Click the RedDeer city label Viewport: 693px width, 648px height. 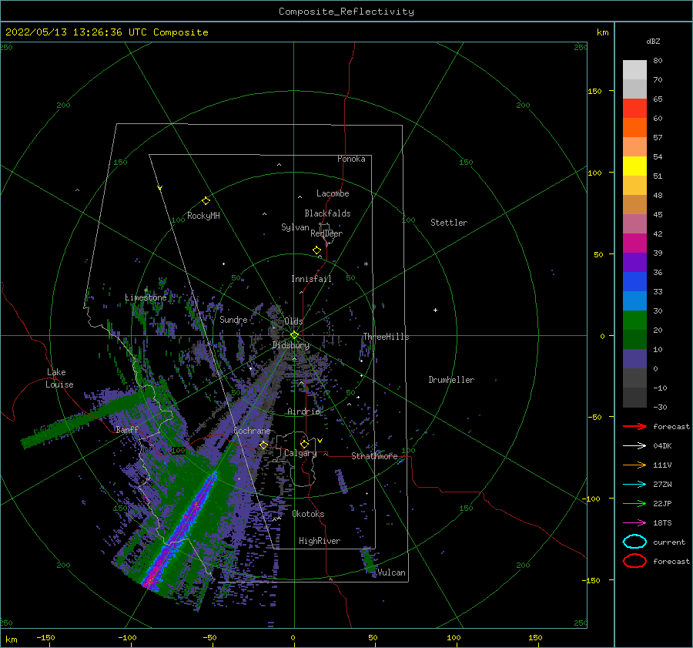pyautogui.click(x=326, y=233)
